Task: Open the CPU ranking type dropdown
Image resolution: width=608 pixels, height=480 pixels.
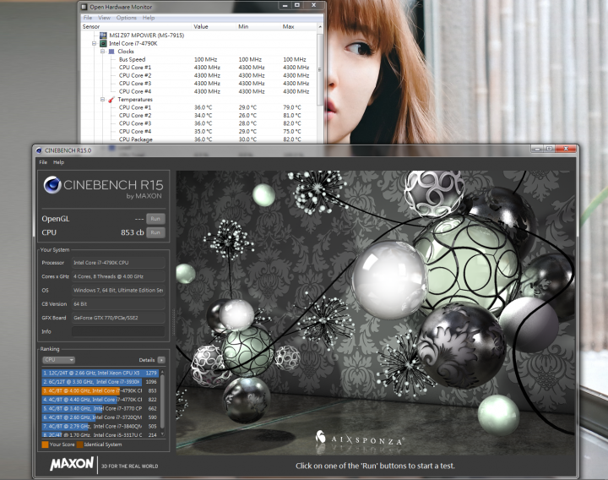Action: click(58, 360)
